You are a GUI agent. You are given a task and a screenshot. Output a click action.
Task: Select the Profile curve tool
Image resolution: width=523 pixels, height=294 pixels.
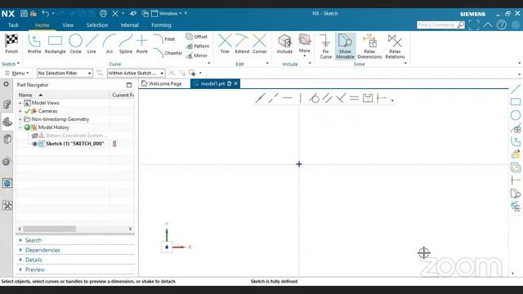click(34, 43)
